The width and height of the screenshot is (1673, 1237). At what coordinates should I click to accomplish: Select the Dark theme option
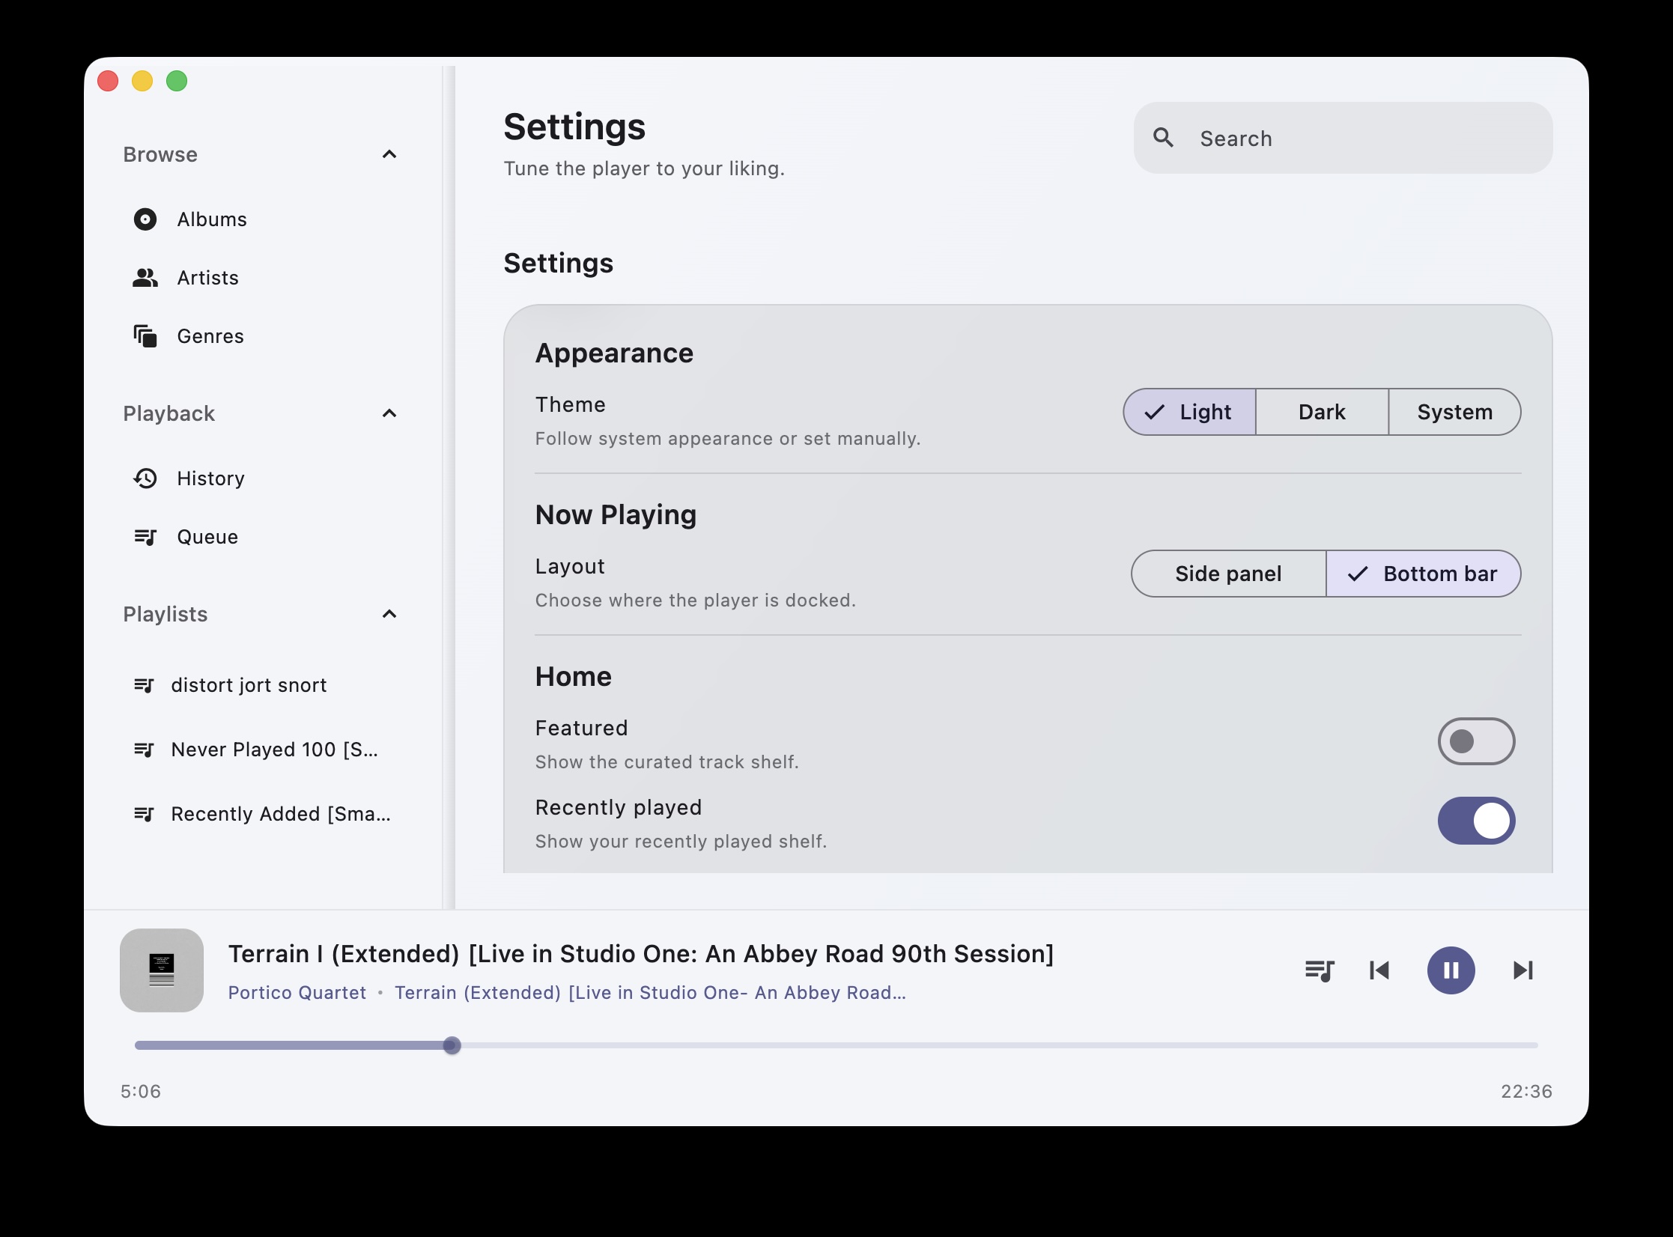(1322, 412)
